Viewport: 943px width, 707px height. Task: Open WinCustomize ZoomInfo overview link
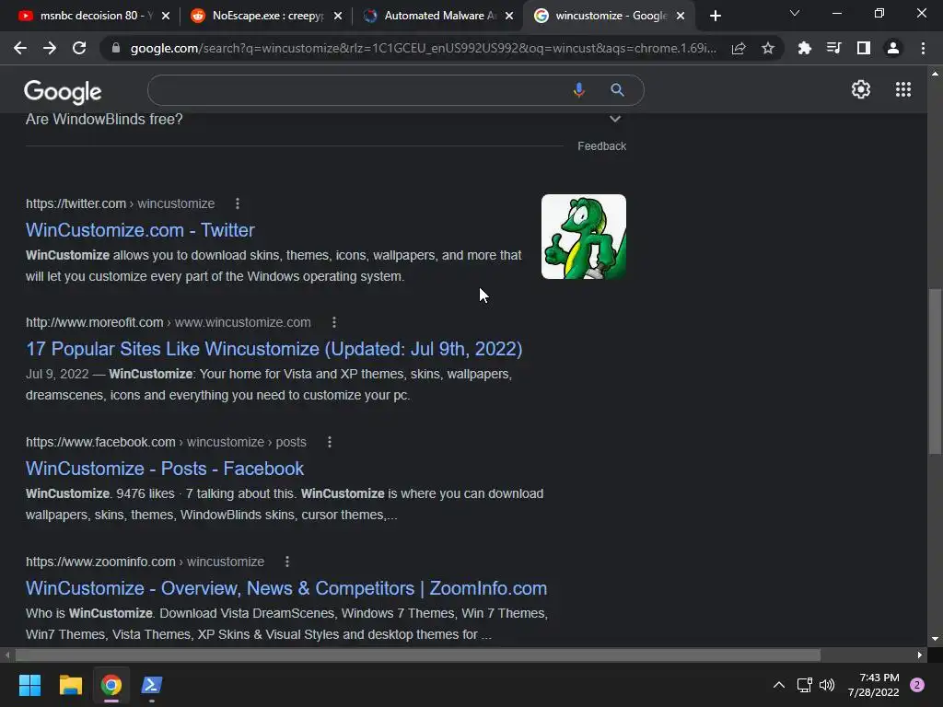(x=286, y=588)
